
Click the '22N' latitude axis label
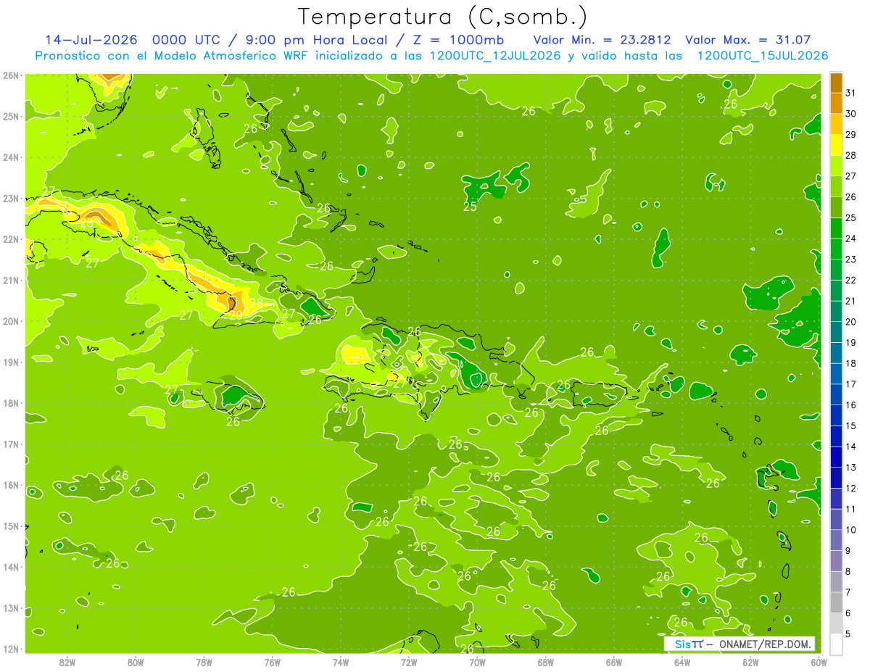click(11, 239)
